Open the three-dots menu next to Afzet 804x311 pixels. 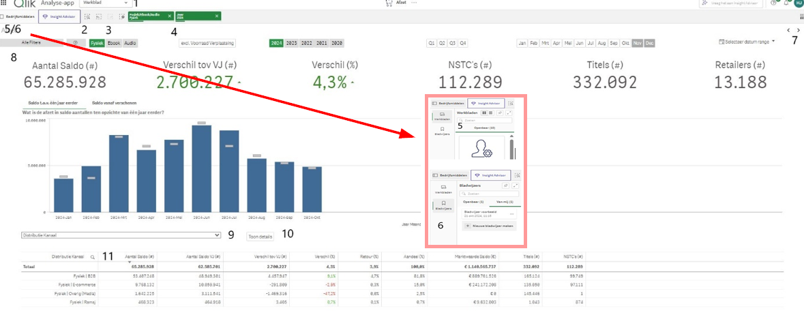point(414,3)
